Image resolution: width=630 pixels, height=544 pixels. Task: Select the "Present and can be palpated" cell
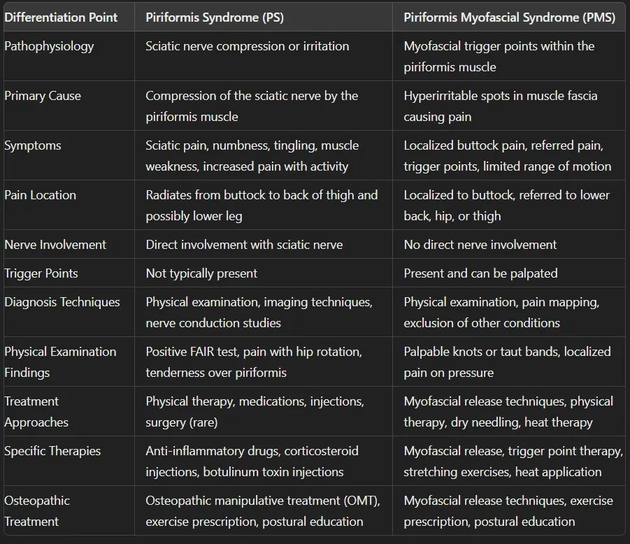[480, 273]
